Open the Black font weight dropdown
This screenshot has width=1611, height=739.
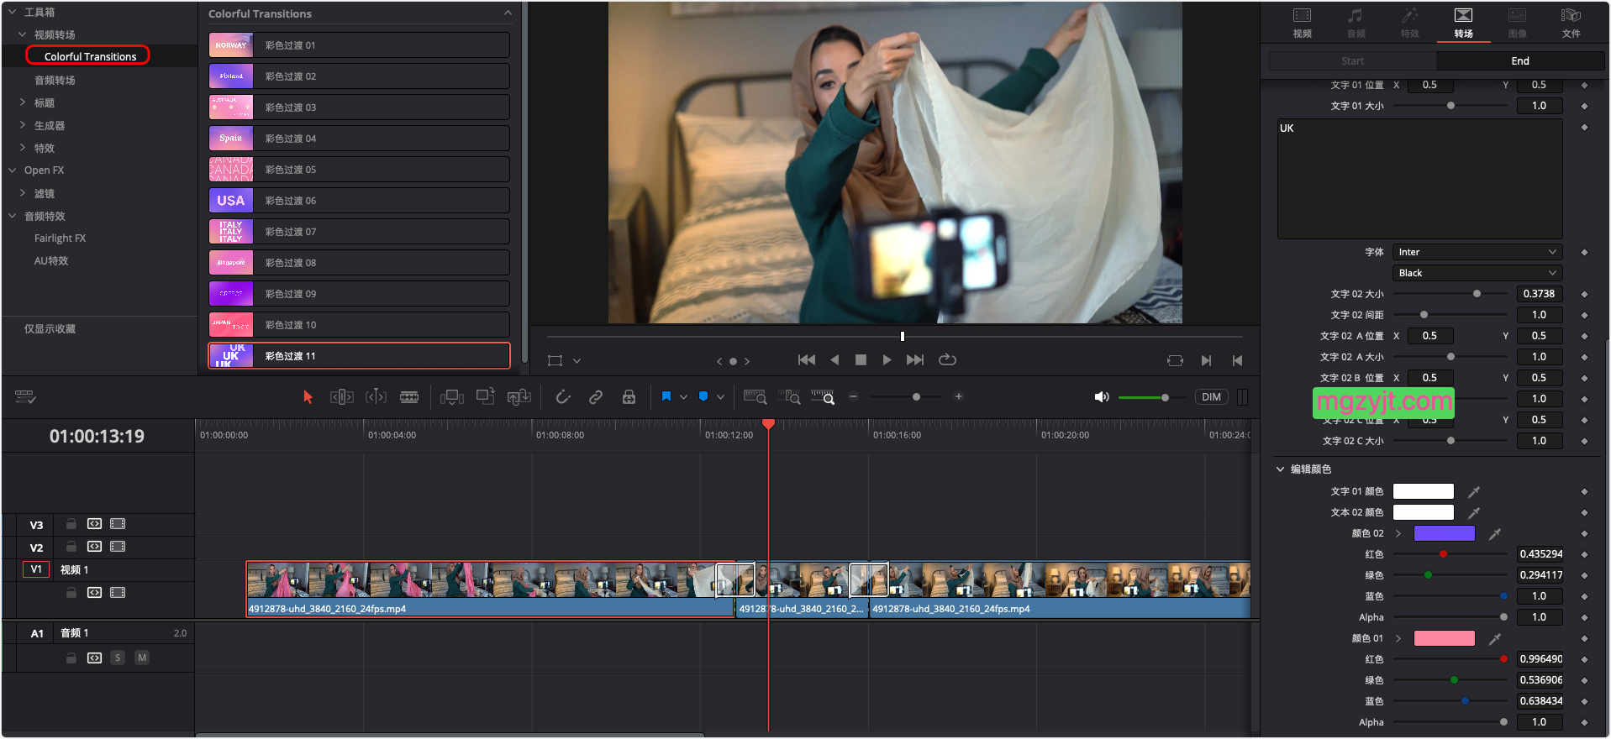pyautogui.click(x=1477, y=273)
